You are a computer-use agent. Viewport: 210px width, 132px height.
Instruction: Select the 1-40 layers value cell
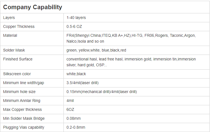coord(76,18)
